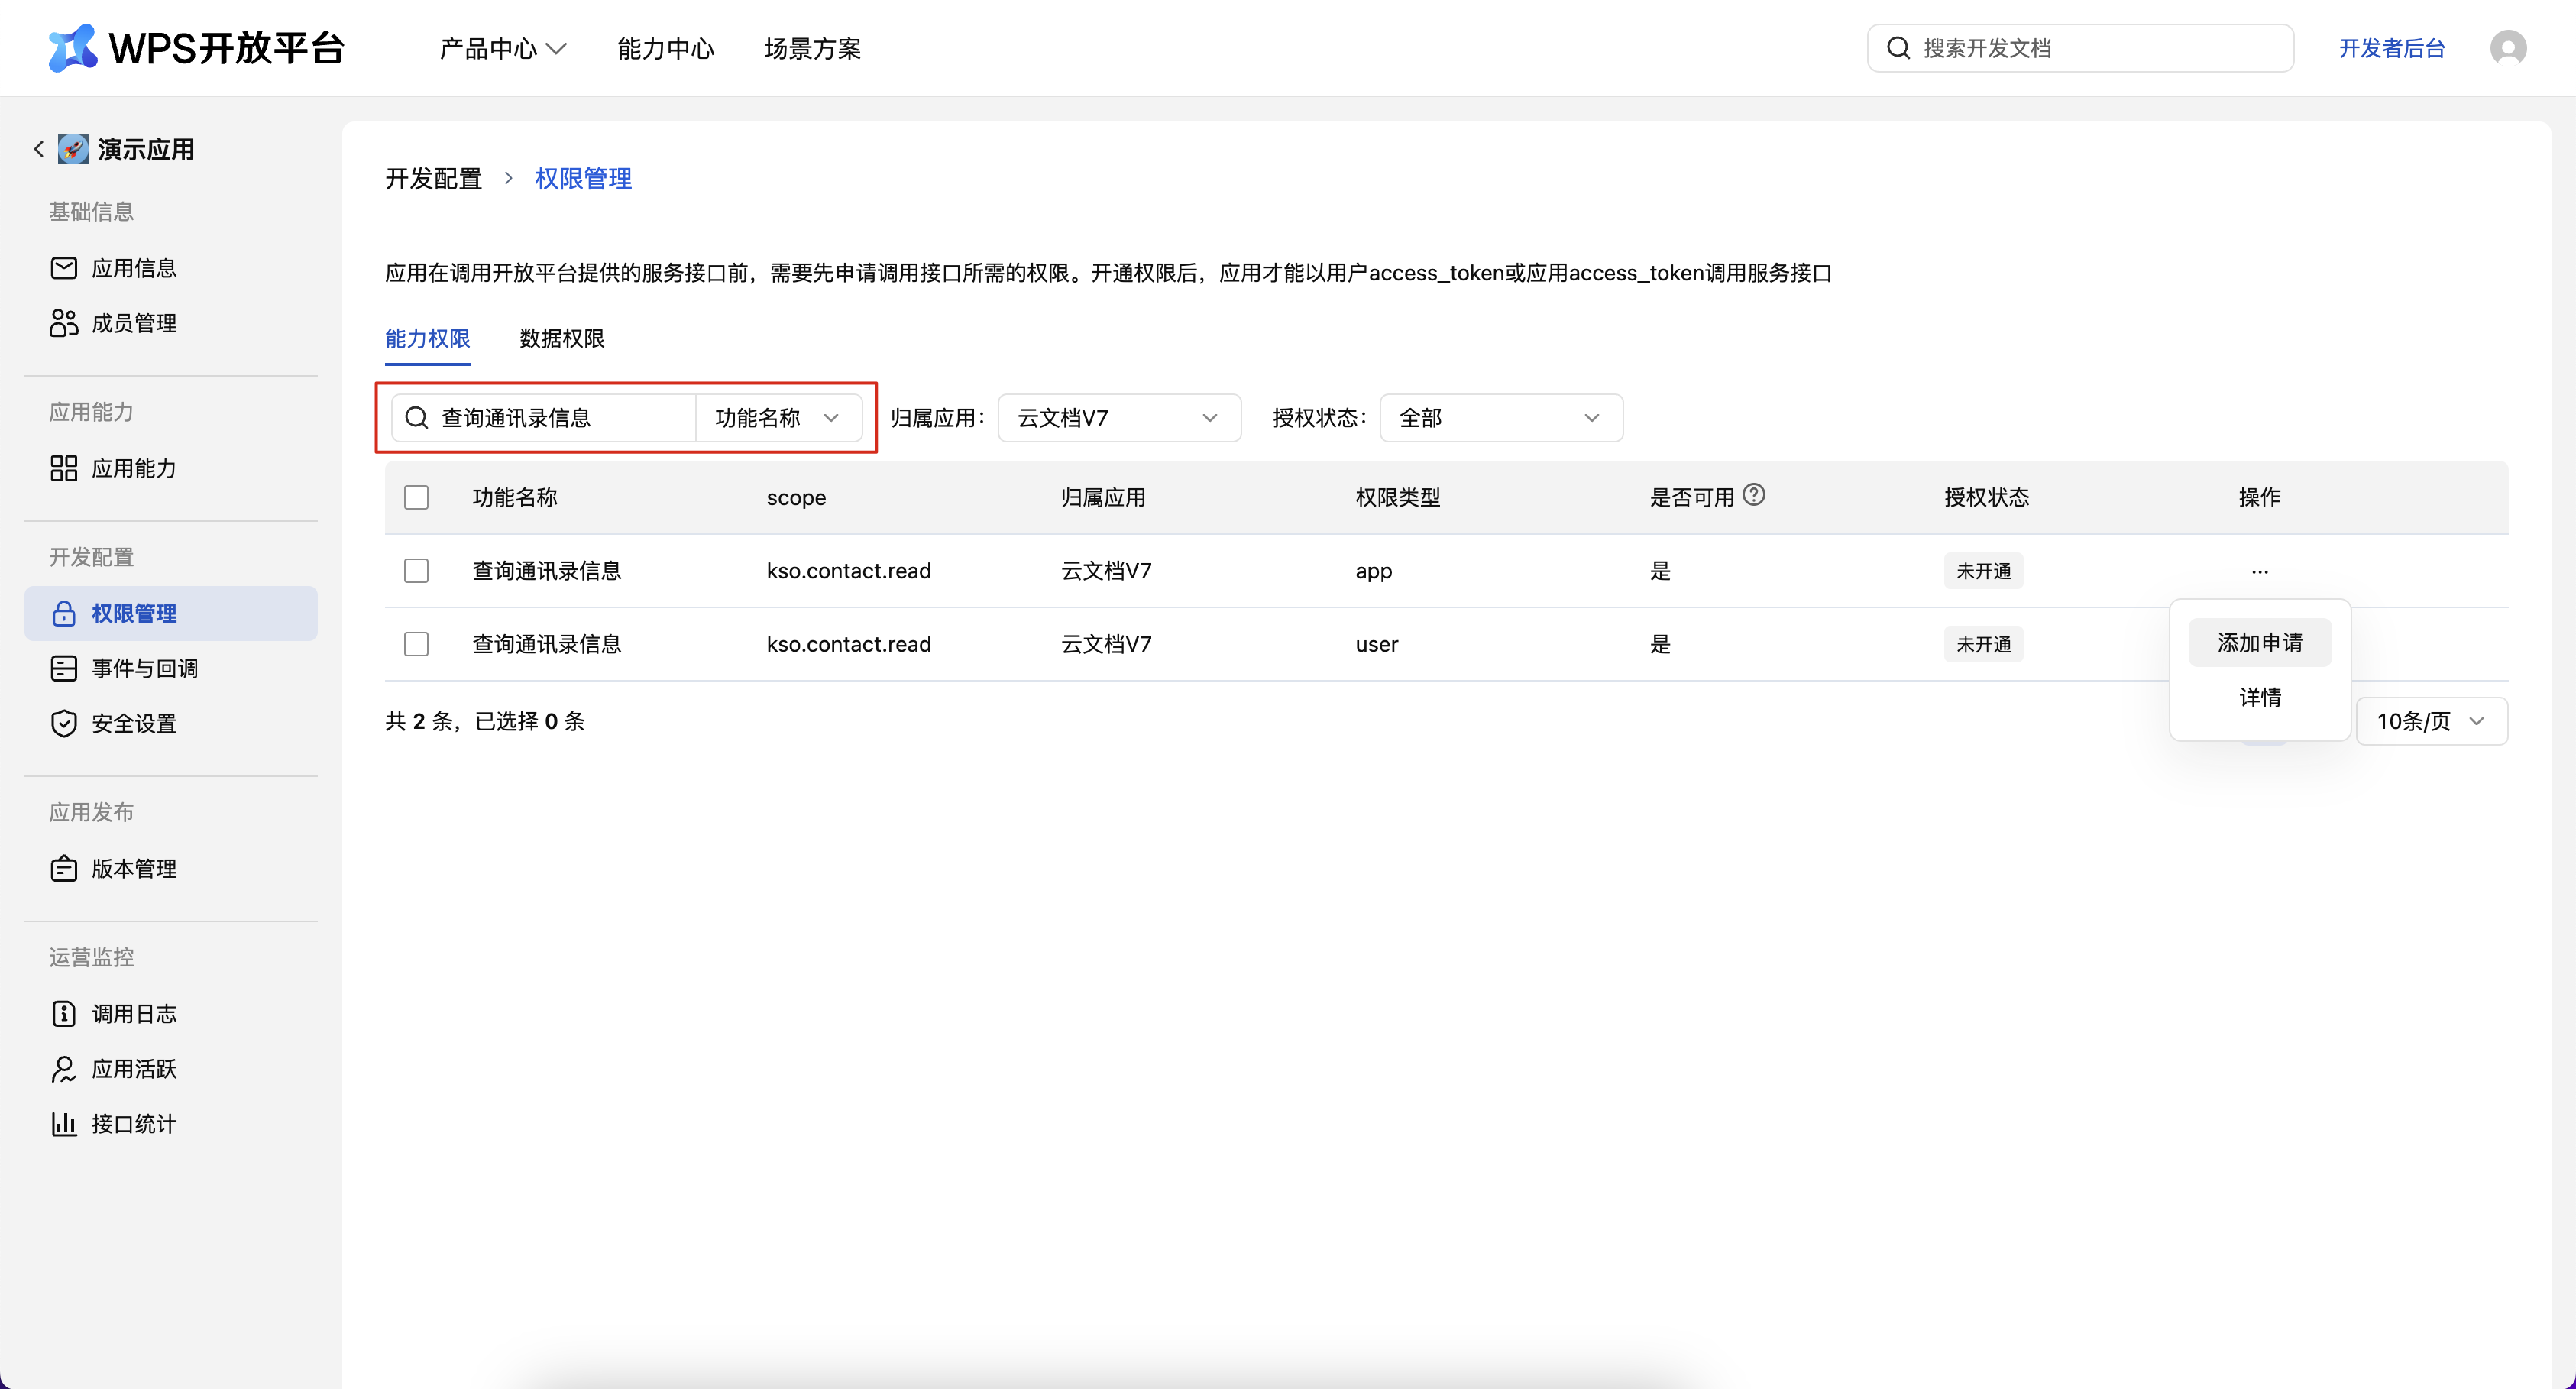Open 安全设置 with the shield icon
This screenshot has width=2576, height=1389.
click(133, 723)
